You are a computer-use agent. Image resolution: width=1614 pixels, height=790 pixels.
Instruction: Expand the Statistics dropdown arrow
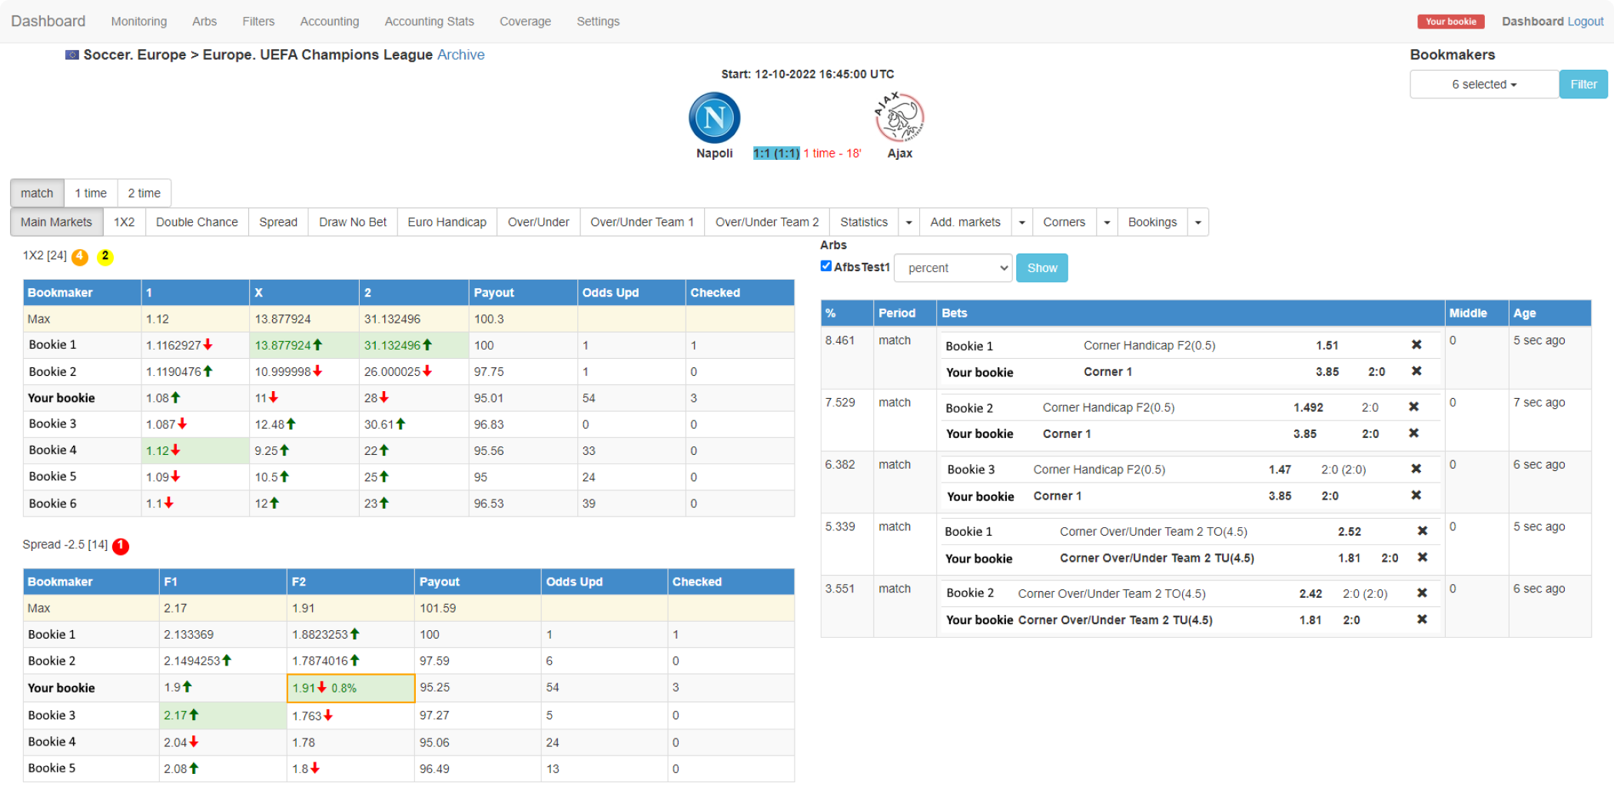point(908,222)
